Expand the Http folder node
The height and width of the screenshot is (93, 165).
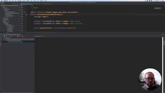click(3, 21)
